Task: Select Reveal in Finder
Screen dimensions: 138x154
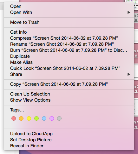Action: pyautogui.click(x=69, y=146)
